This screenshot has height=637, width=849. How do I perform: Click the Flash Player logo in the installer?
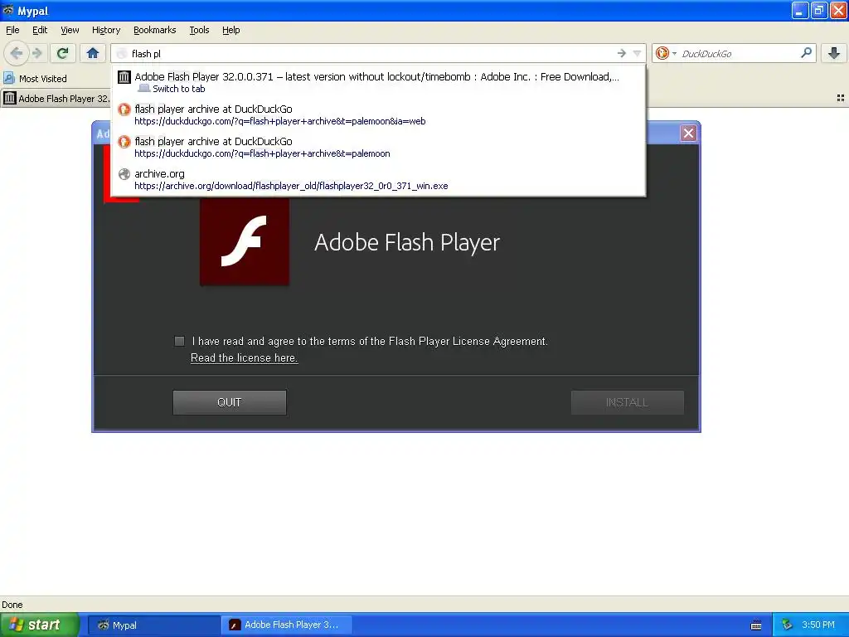245,241
